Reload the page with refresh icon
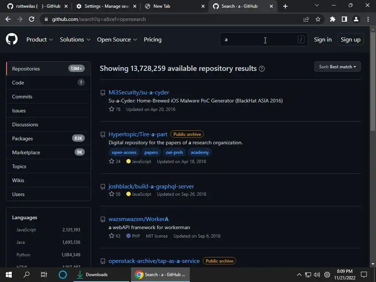 (x=32, y=19)
